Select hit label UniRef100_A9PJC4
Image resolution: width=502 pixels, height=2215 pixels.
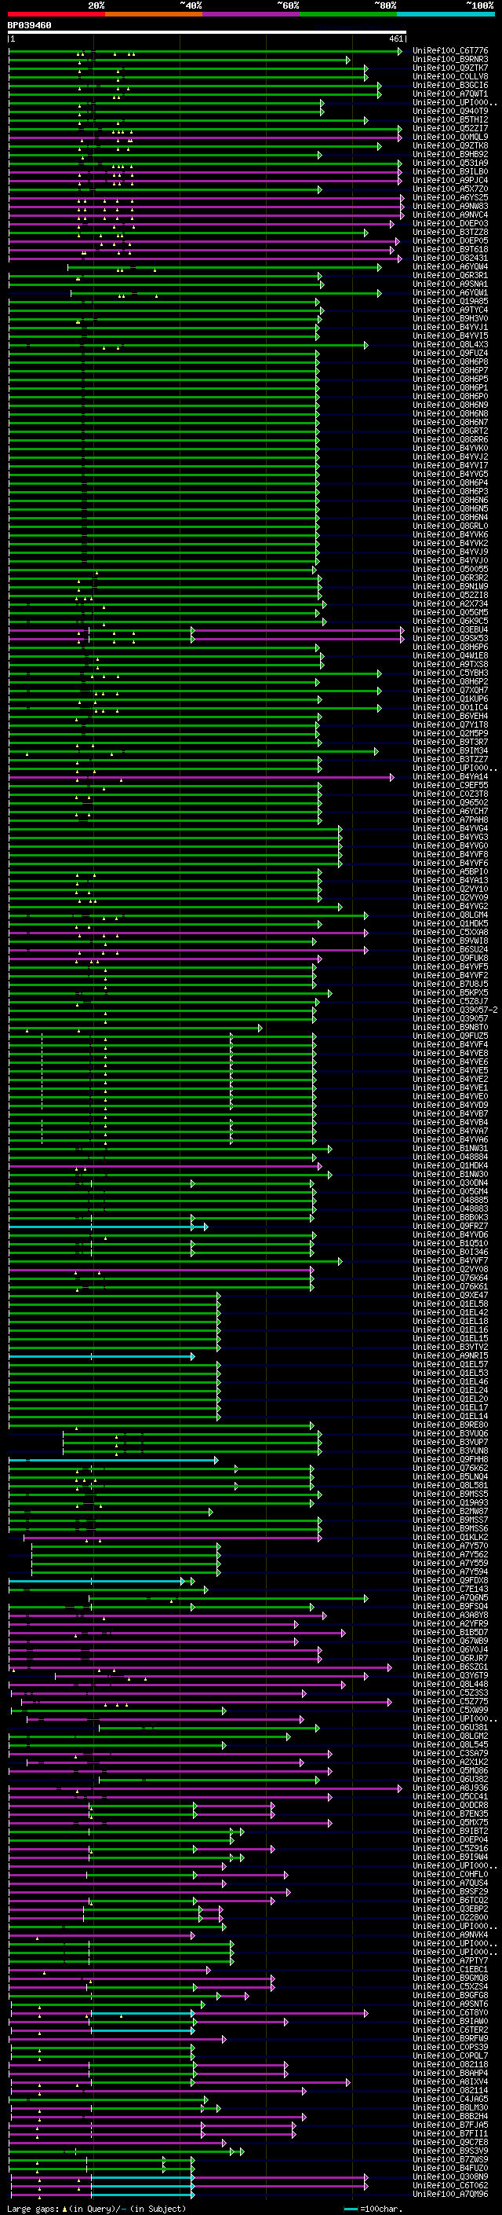point(450,181)
